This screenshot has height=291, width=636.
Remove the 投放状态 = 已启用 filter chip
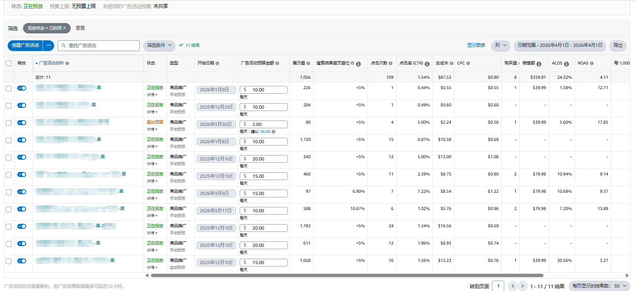[x=65, y=28]
